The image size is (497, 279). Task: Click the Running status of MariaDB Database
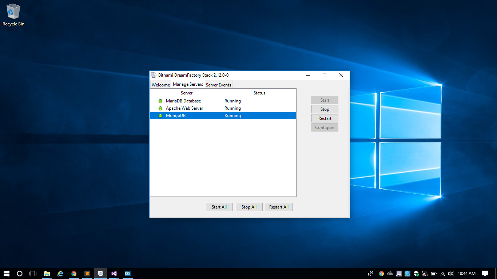click(x=232, y=101)
